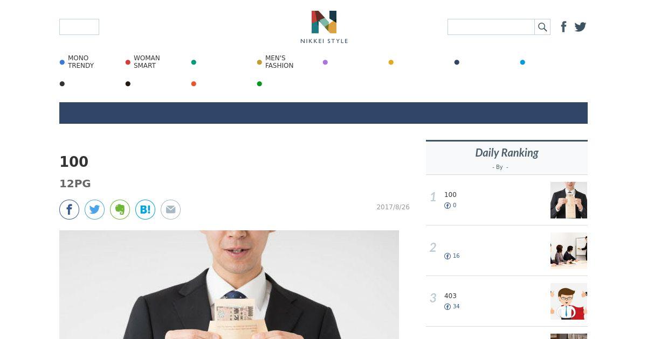Screen dimensions: 647x339
Task: Click the search magnifier icon
Action: coord(542,27)
